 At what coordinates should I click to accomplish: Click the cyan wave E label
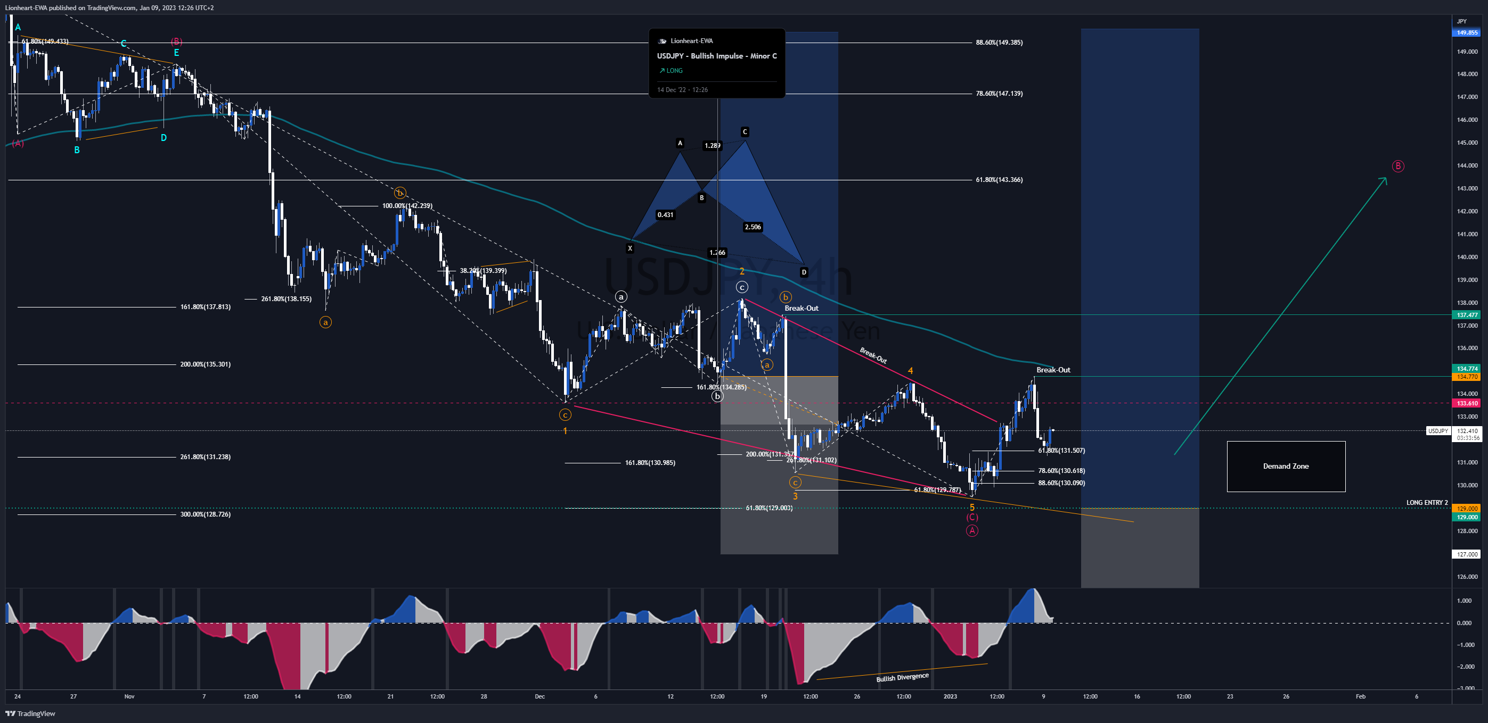[176, 53]
